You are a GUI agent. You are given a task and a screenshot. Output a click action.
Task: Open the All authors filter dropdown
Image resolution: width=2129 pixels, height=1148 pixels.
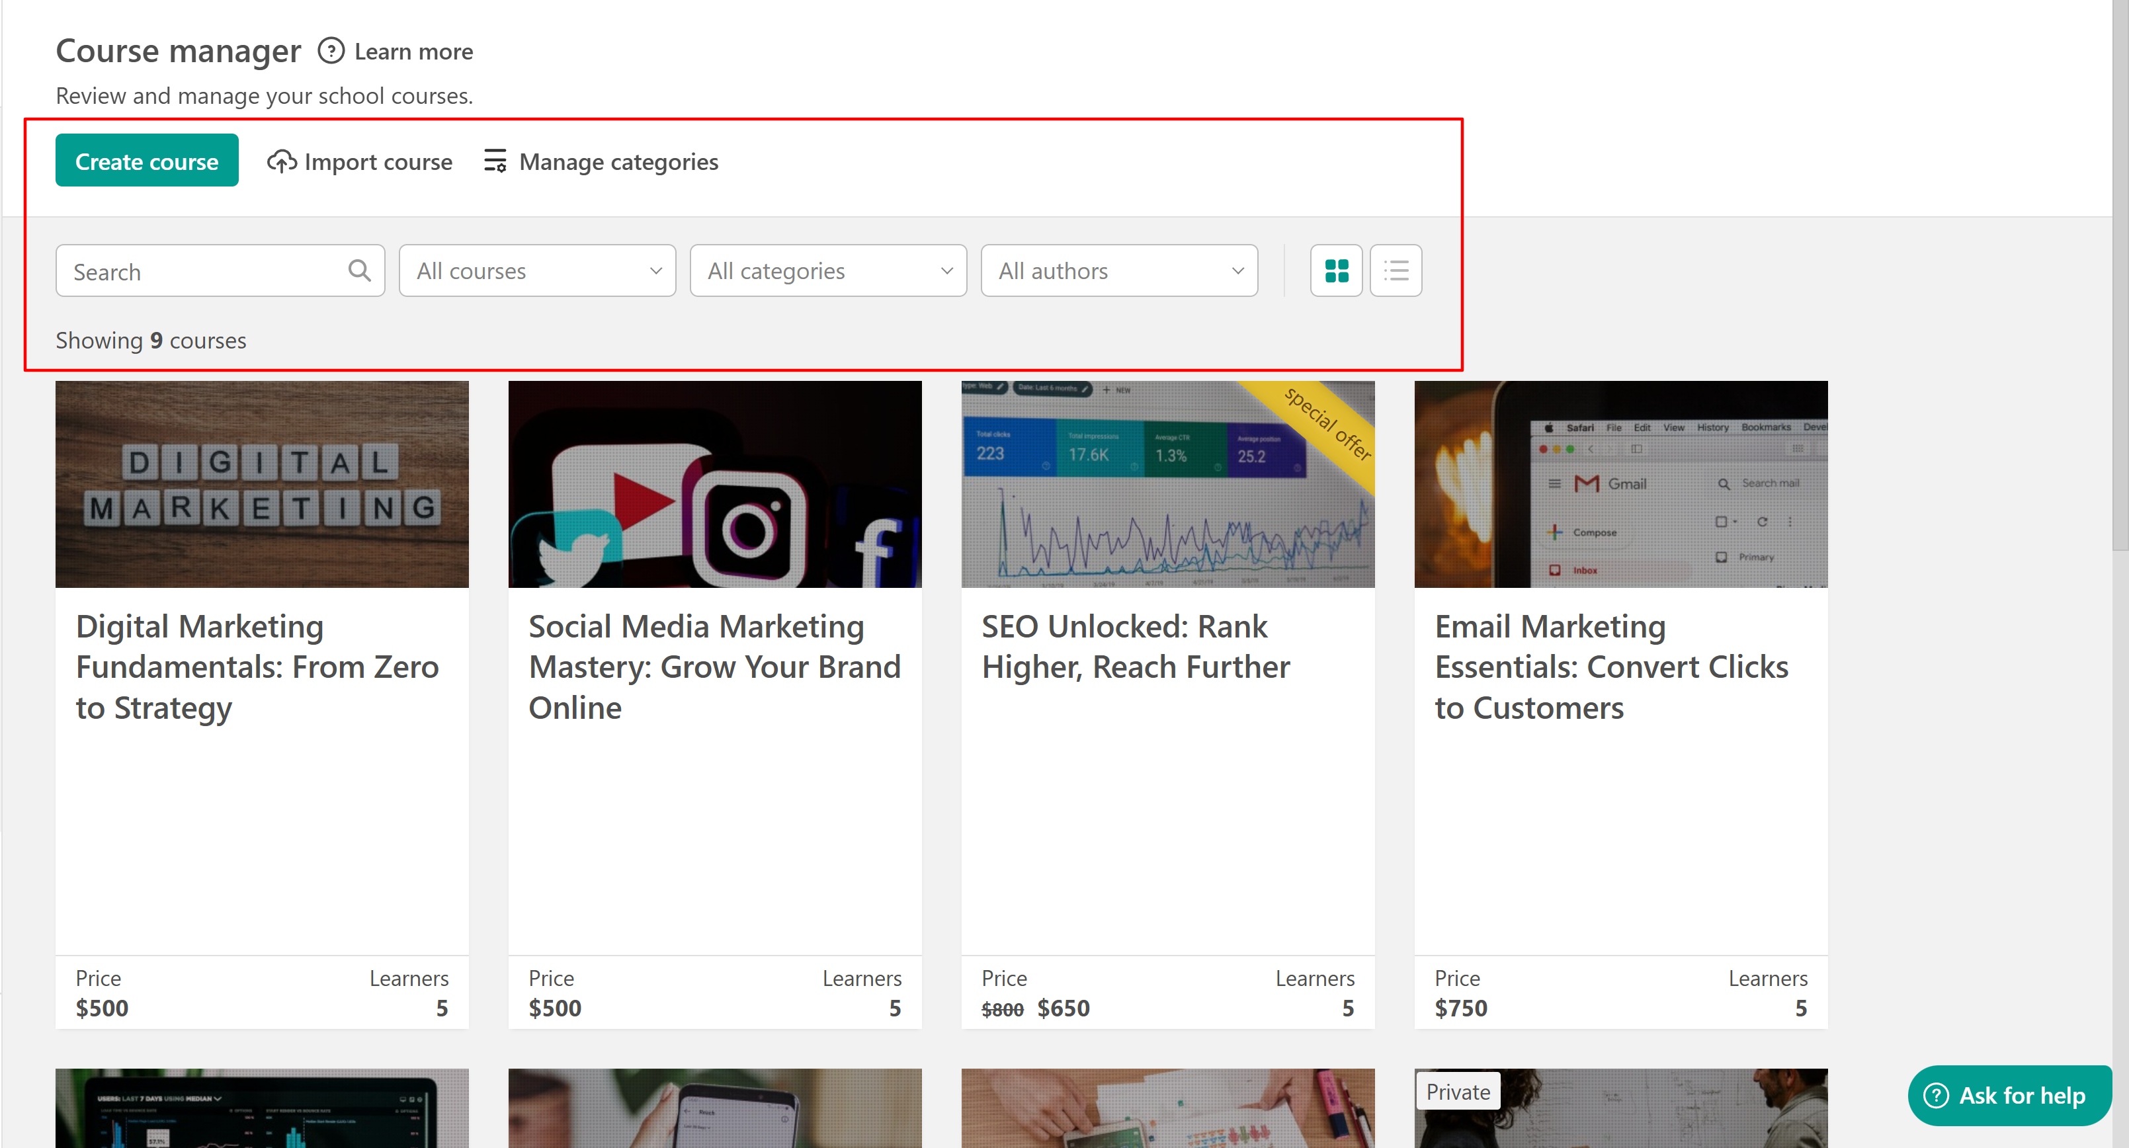1119,270
